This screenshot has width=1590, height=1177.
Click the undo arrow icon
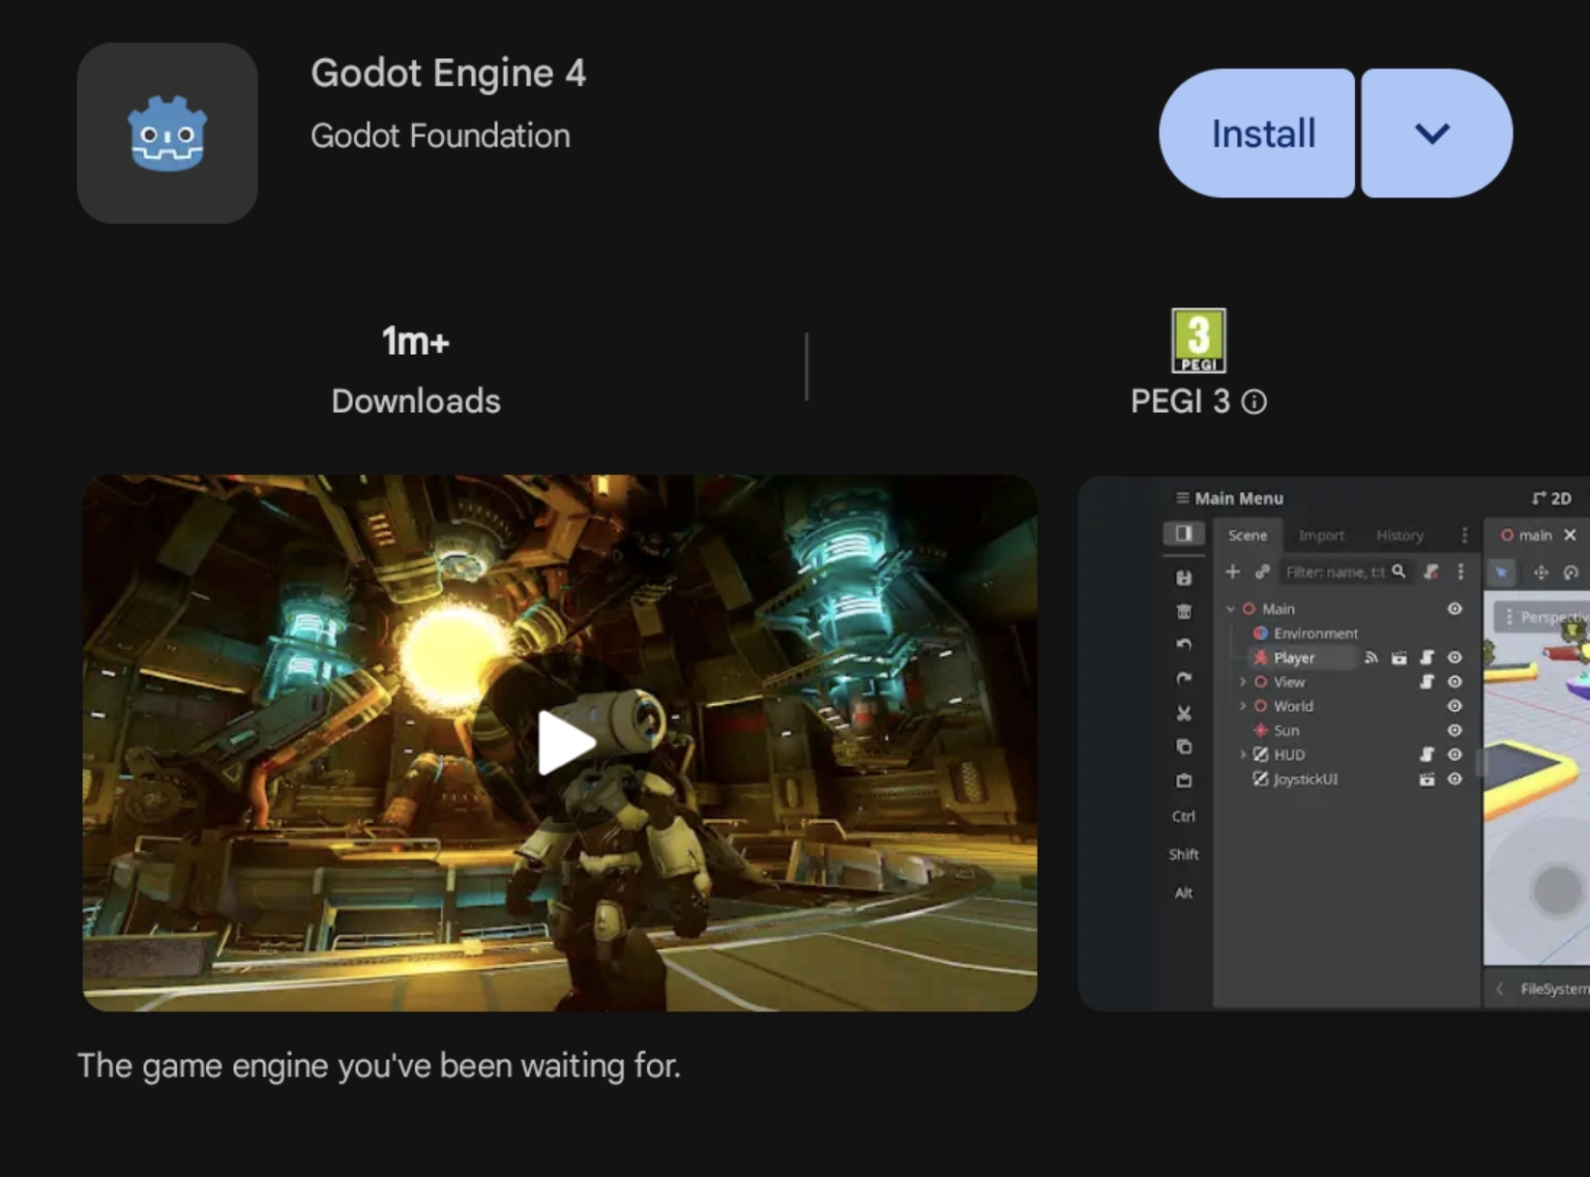coord(1184,644)
